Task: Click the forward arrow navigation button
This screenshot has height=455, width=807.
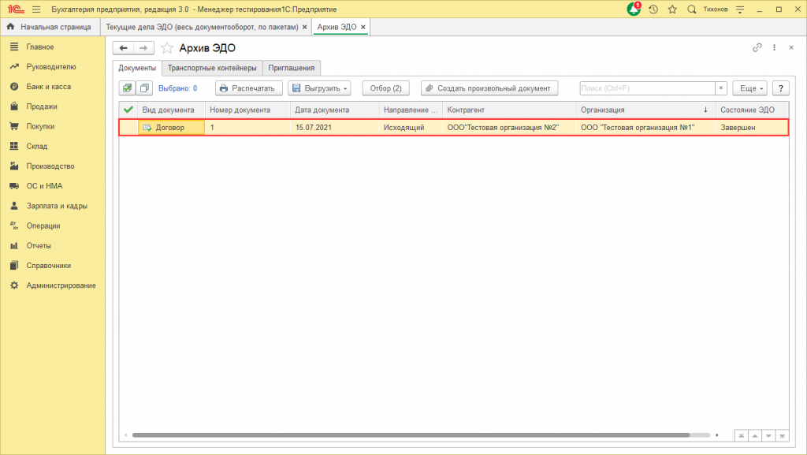Action: (x=143, y=48)
